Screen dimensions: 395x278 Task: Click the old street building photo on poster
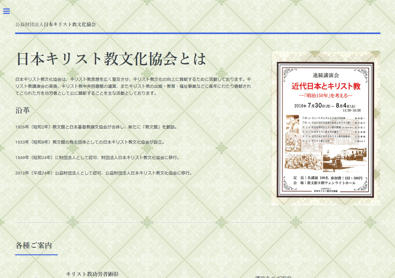coord(345,159)
